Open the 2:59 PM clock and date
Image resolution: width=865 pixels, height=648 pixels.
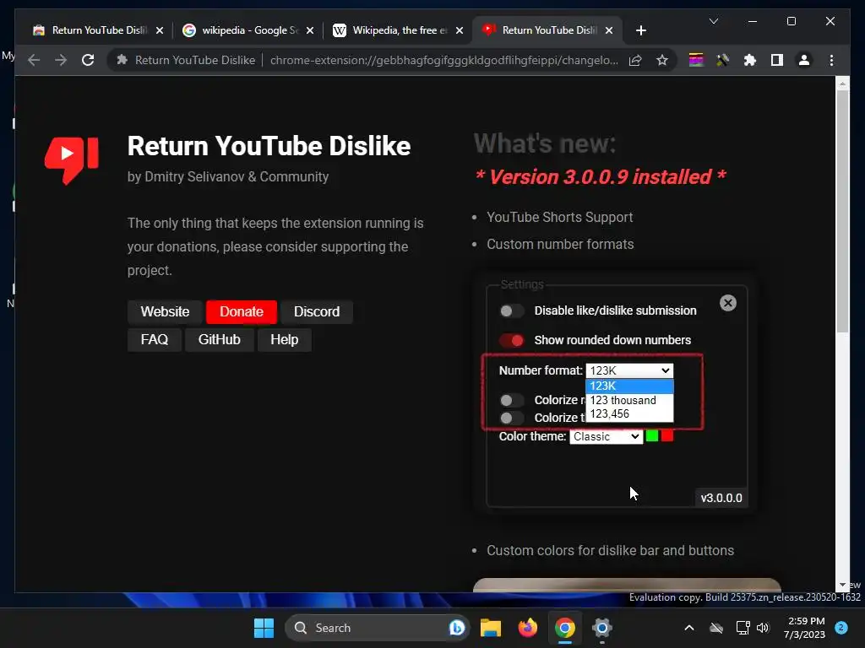(805, 628)
